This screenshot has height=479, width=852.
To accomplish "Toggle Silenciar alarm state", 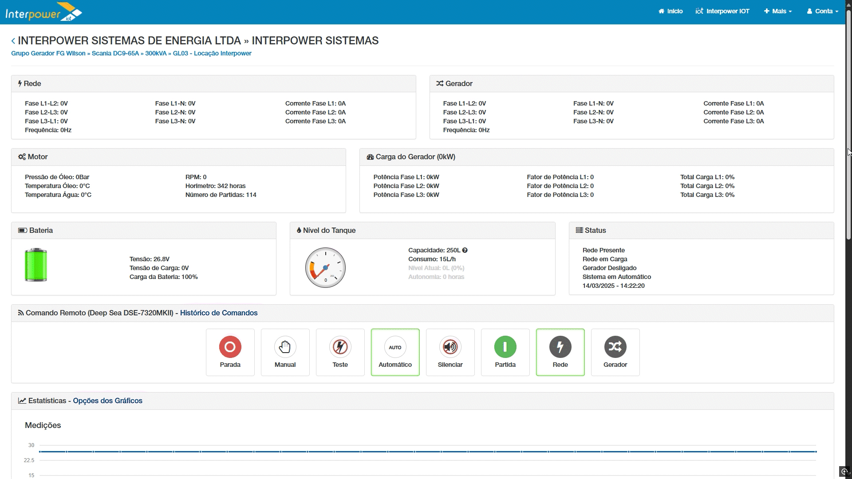I will [450, 352].
